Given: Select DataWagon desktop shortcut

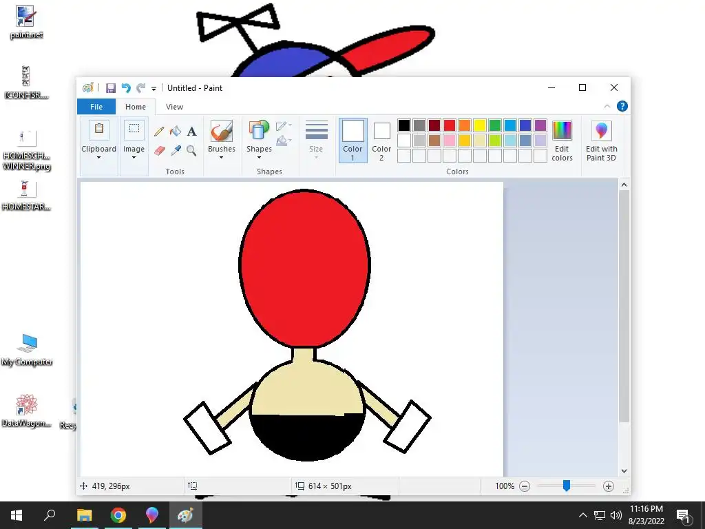Looking at the screenshot, I should pos(26,411).
